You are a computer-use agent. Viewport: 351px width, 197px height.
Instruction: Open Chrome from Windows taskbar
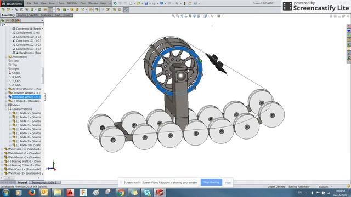(121, 193)
